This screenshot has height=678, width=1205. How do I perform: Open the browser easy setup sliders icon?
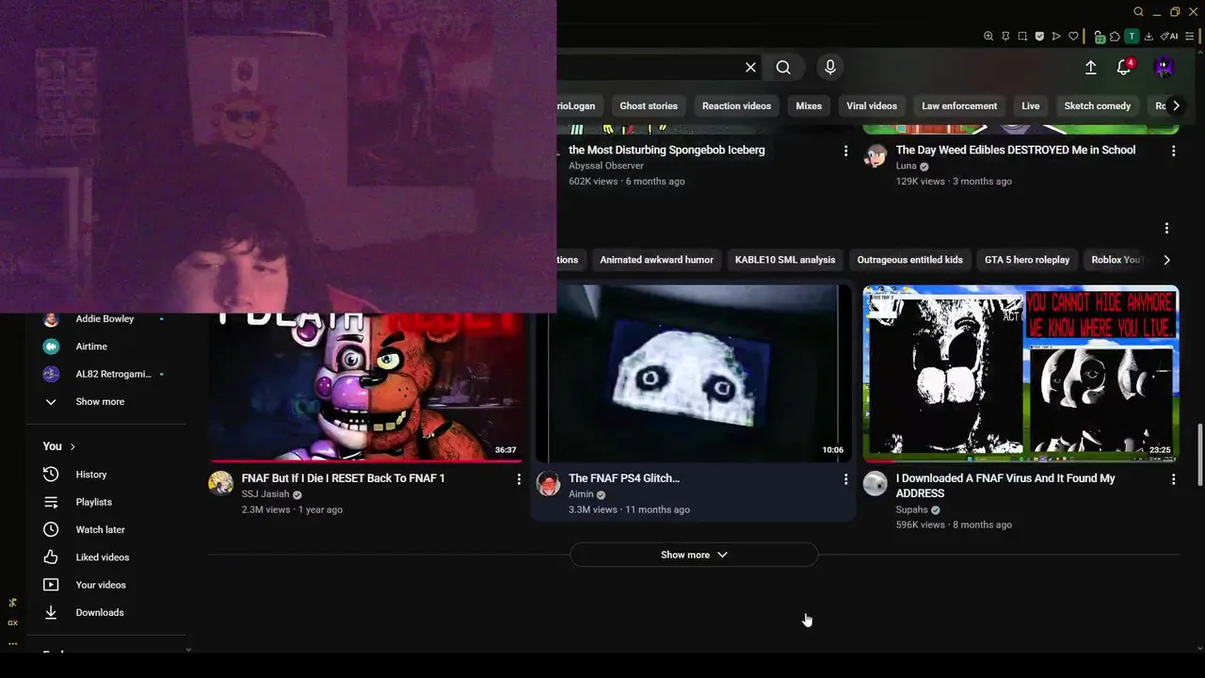[1190, 37]
